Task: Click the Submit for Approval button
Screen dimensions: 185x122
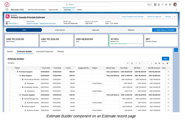Action: click(154, 17)
